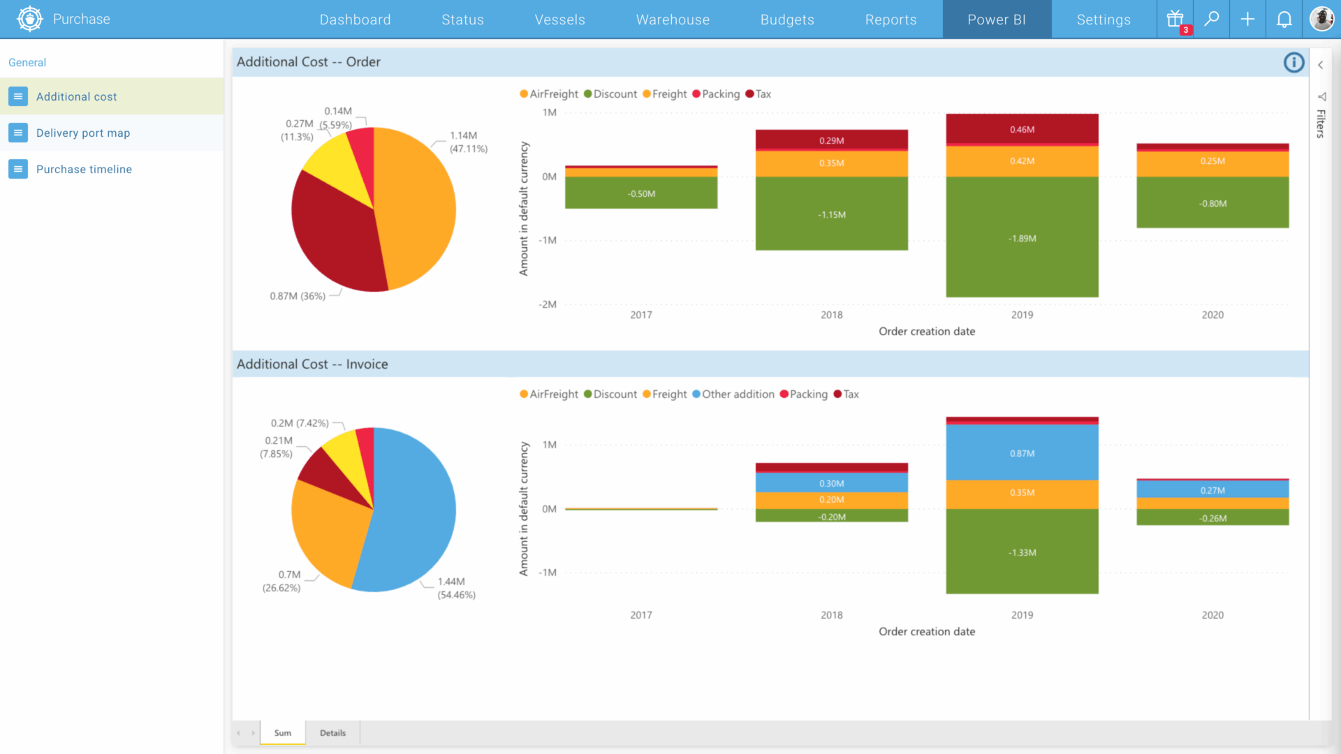This screenshot has height=754, width=1341.
Task: Toggle the Discount legend in the Order chart
Action: pos(610,94)
